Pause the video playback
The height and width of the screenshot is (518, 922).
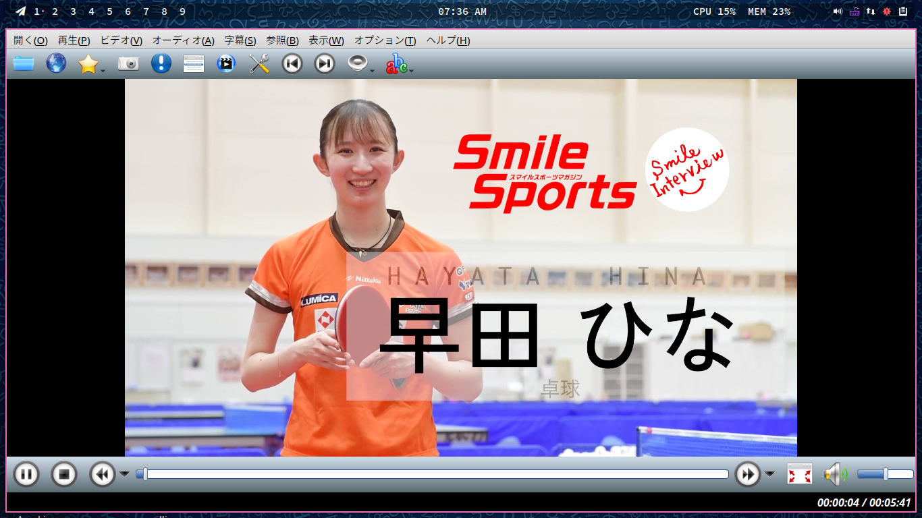[x=26, y=474]
